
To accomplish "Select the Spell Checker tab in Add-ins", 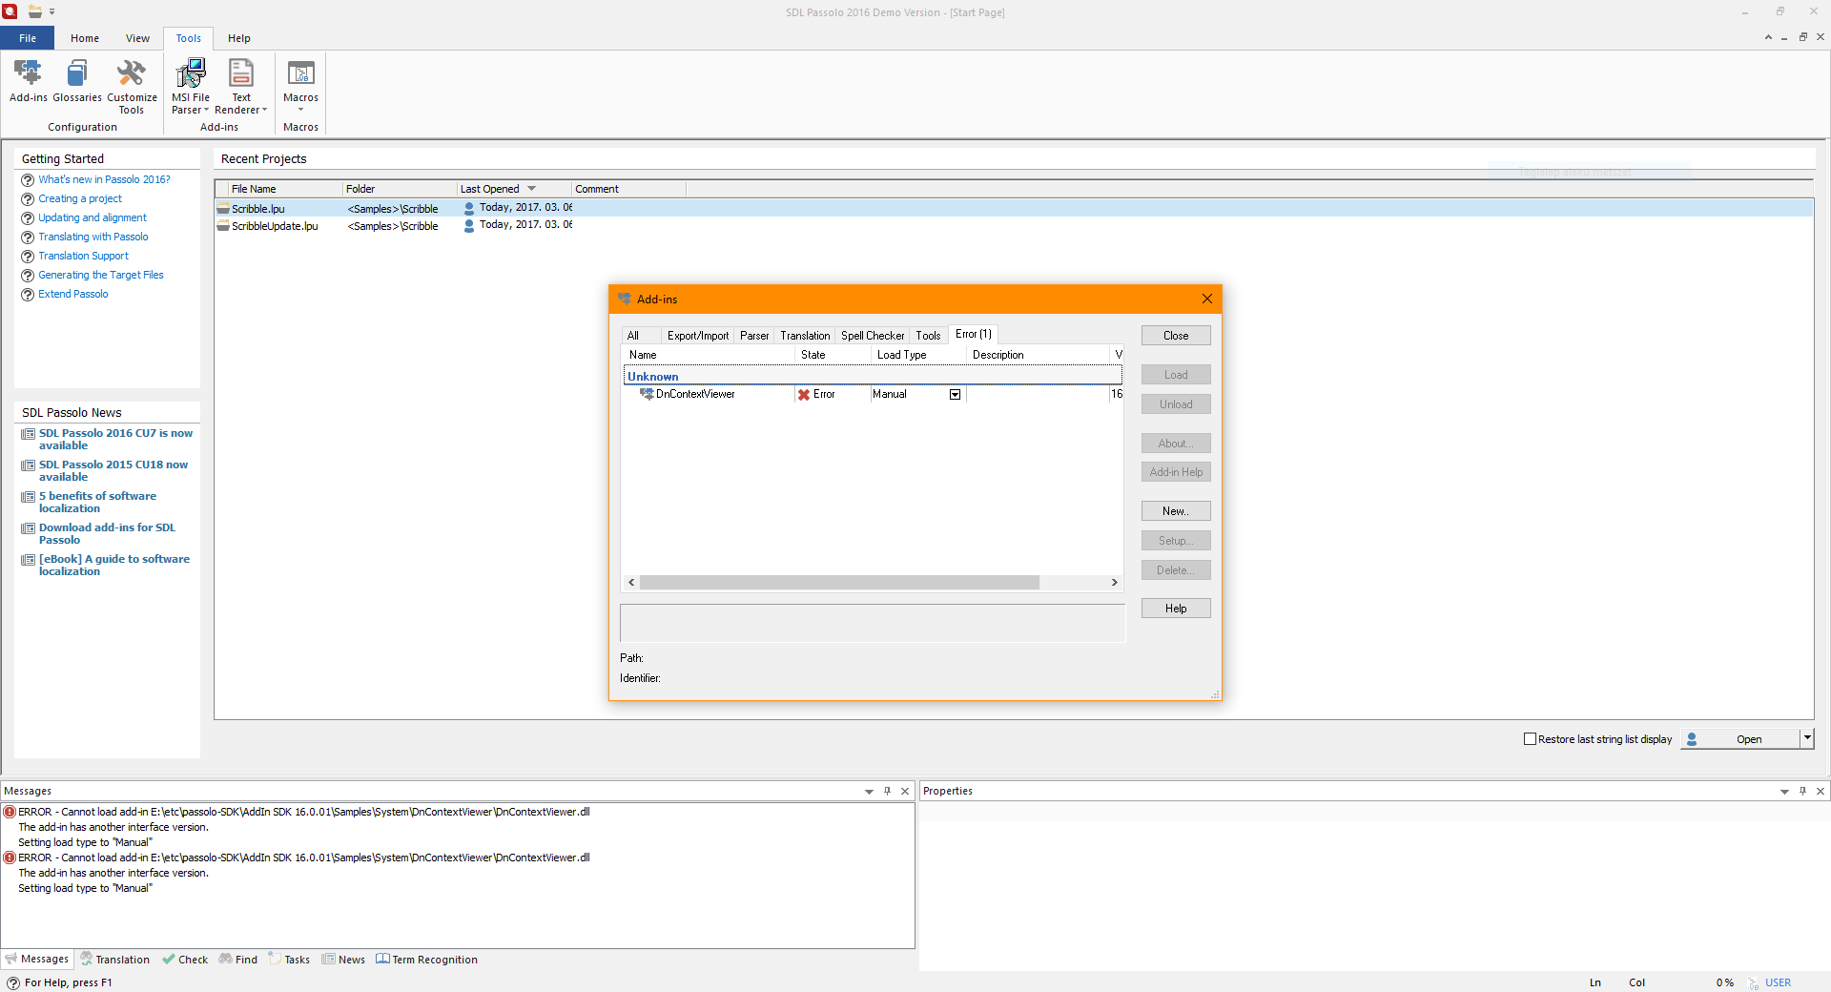I will coord(873,336).
